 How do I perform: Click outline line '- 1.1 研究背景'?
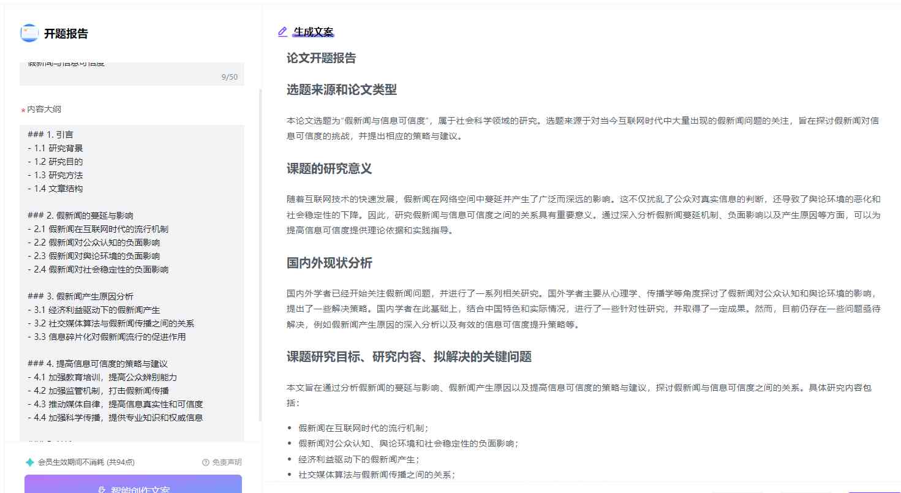(x=55, y=148)
